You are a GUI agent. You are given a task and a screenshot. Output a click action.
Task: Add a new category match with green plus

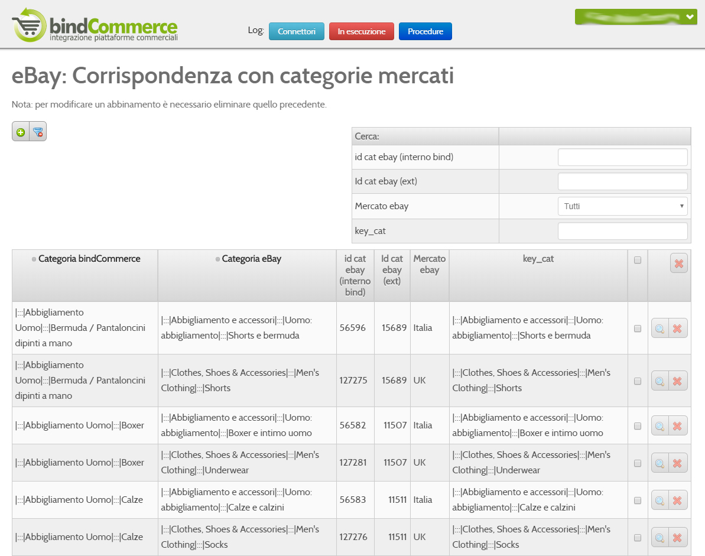(x=21, y=132)
